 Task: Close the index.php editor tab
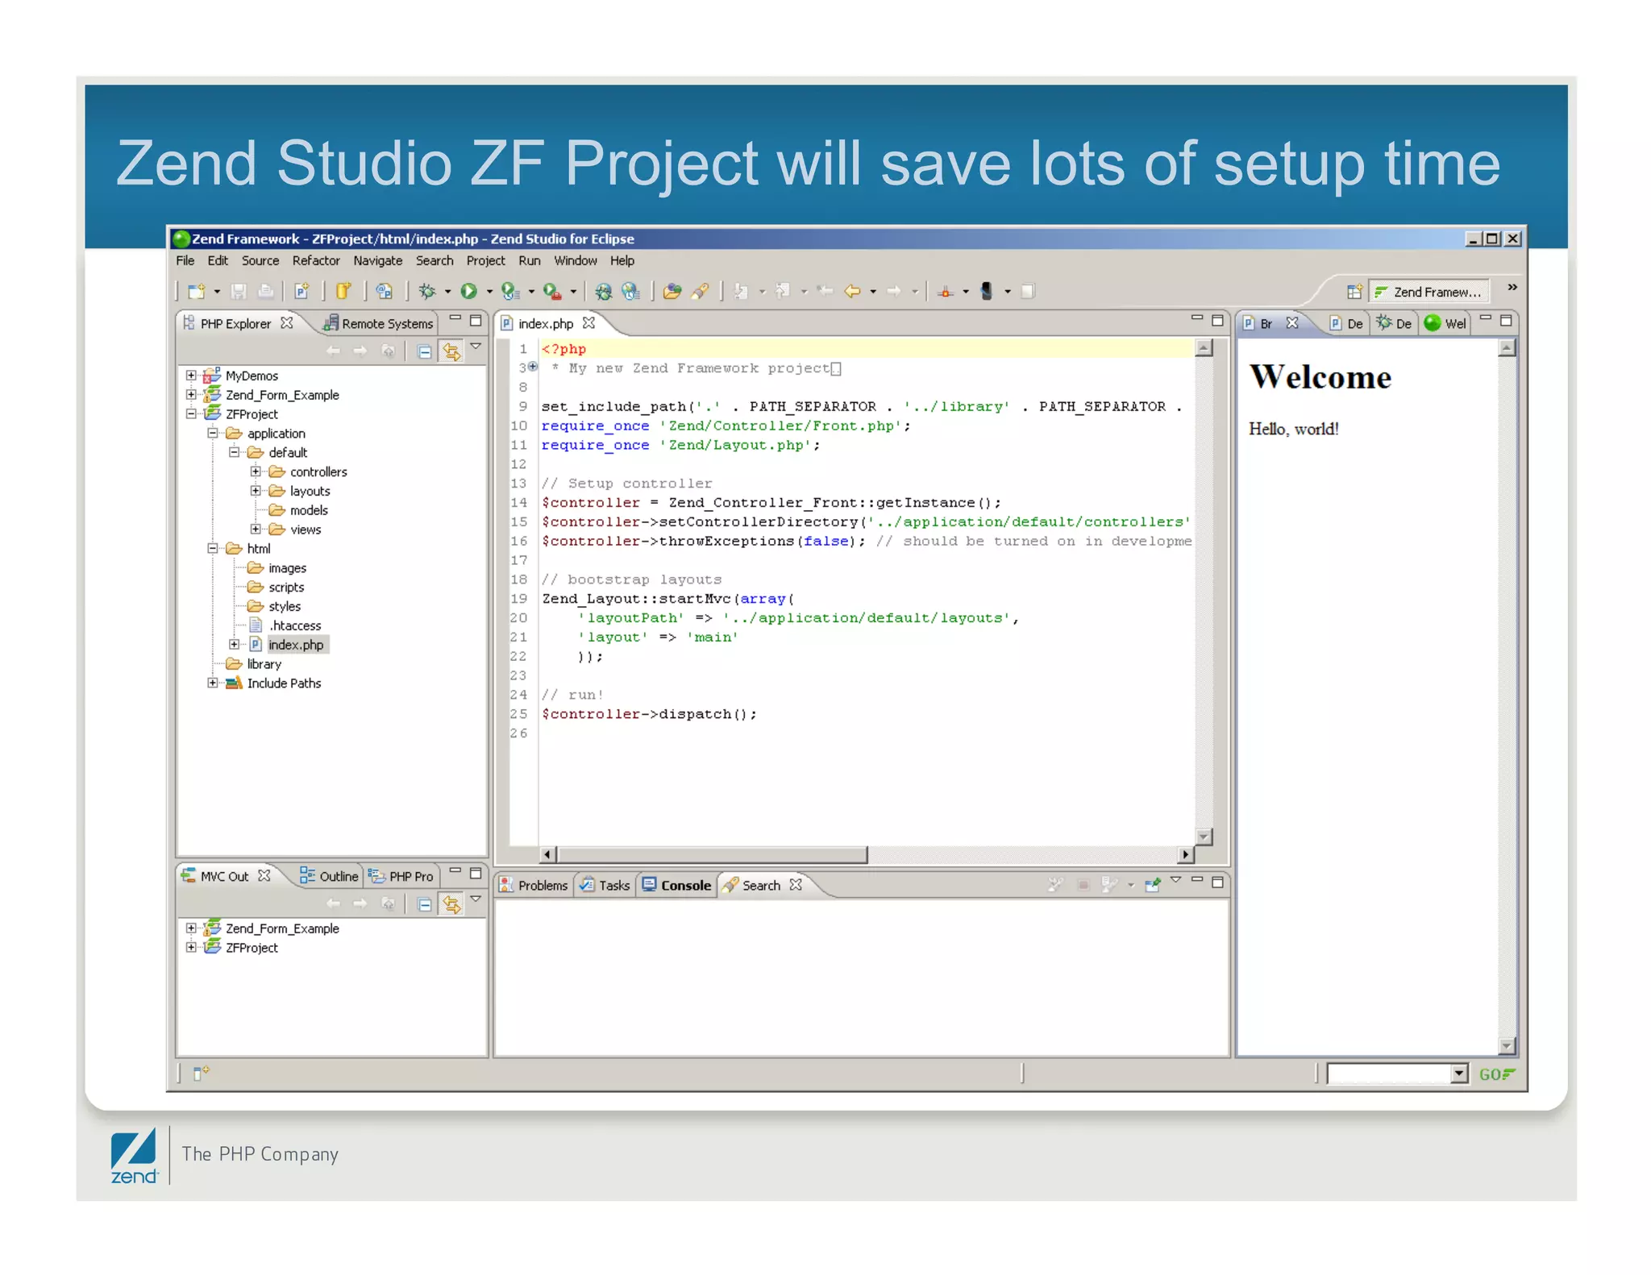coord(588,322)
